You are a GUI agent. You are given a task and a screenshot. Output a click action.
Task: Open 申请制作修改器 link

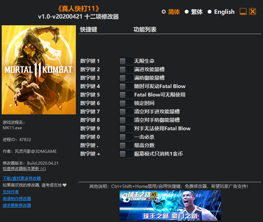click(17, 199)
